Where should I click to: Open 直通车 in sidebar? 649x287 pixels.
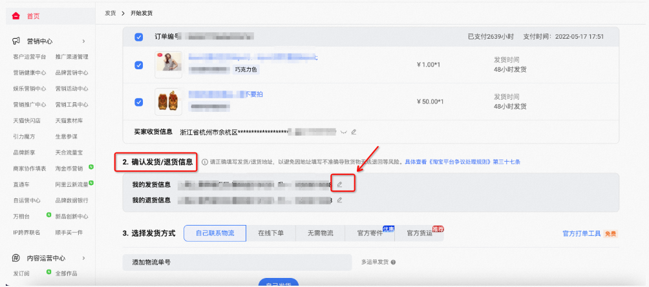pos(21,185)
